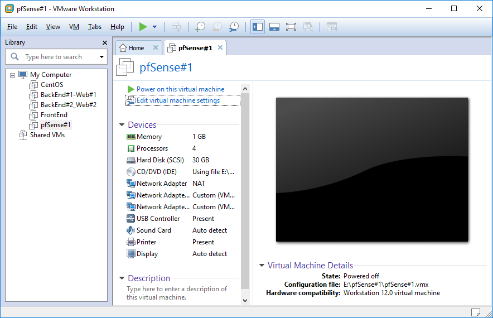Close the Library panel

pyautogui.click(x=105, y=42)
